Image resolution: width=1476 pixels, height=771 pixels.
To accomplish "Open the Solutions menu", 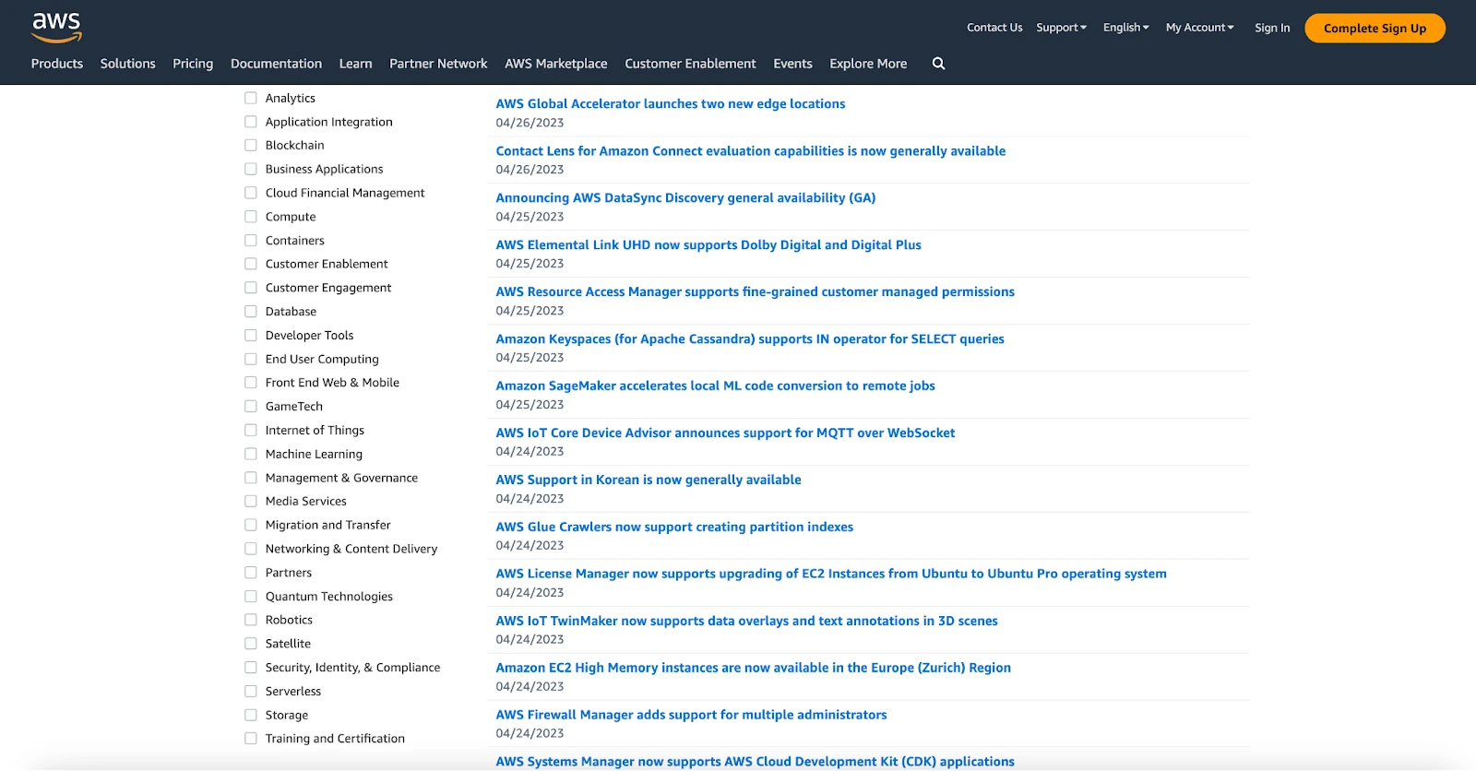I will point(127,64).
